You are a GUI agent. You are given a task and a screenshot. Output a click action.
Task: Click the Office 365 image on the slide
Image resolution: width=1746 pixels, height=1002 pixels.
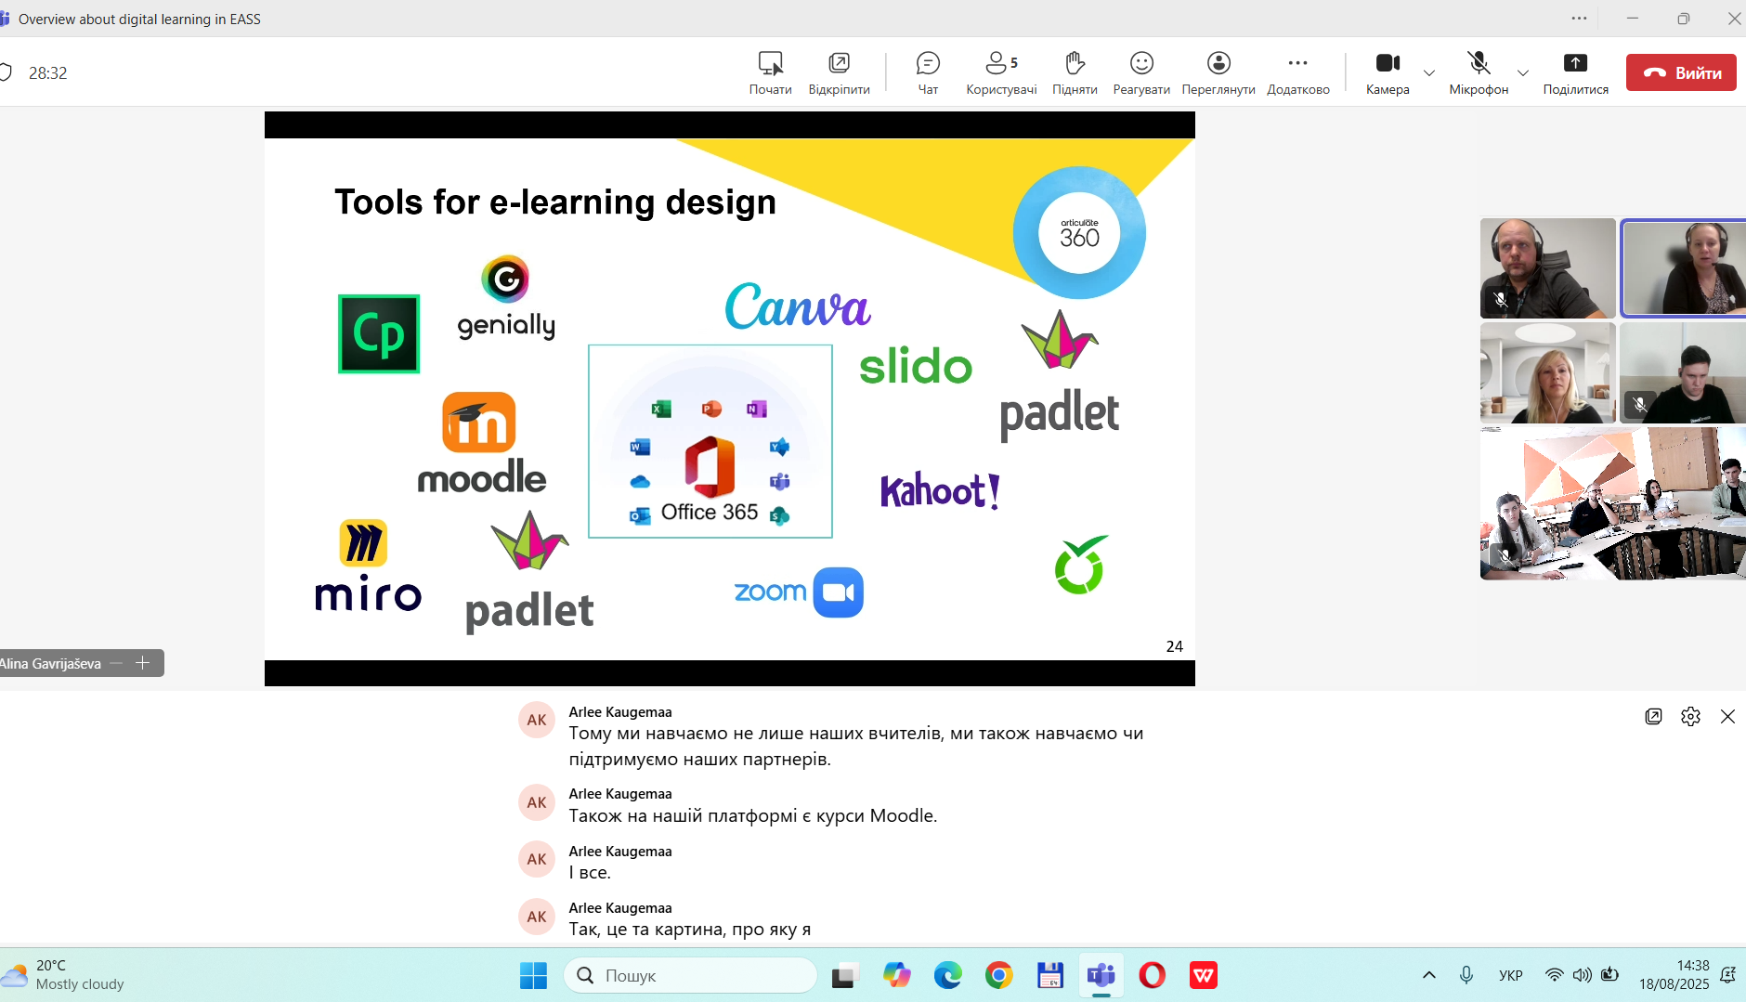point(710,441)
